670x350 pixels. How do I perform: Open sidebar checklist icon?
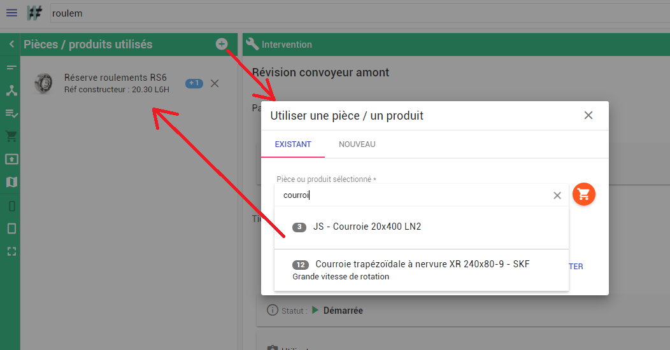coord(11,113)
